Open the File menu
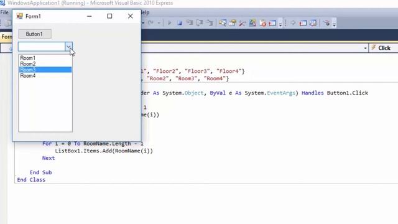Viewport: 398px width, 224px height. [x=4, y=12]
